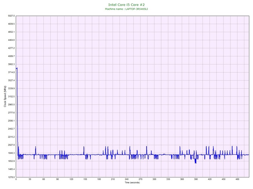Image resolution: width=253 pixels, height=189 pixels.
Task: Click the 360 tick on time axis
Action: pos(182,179)
